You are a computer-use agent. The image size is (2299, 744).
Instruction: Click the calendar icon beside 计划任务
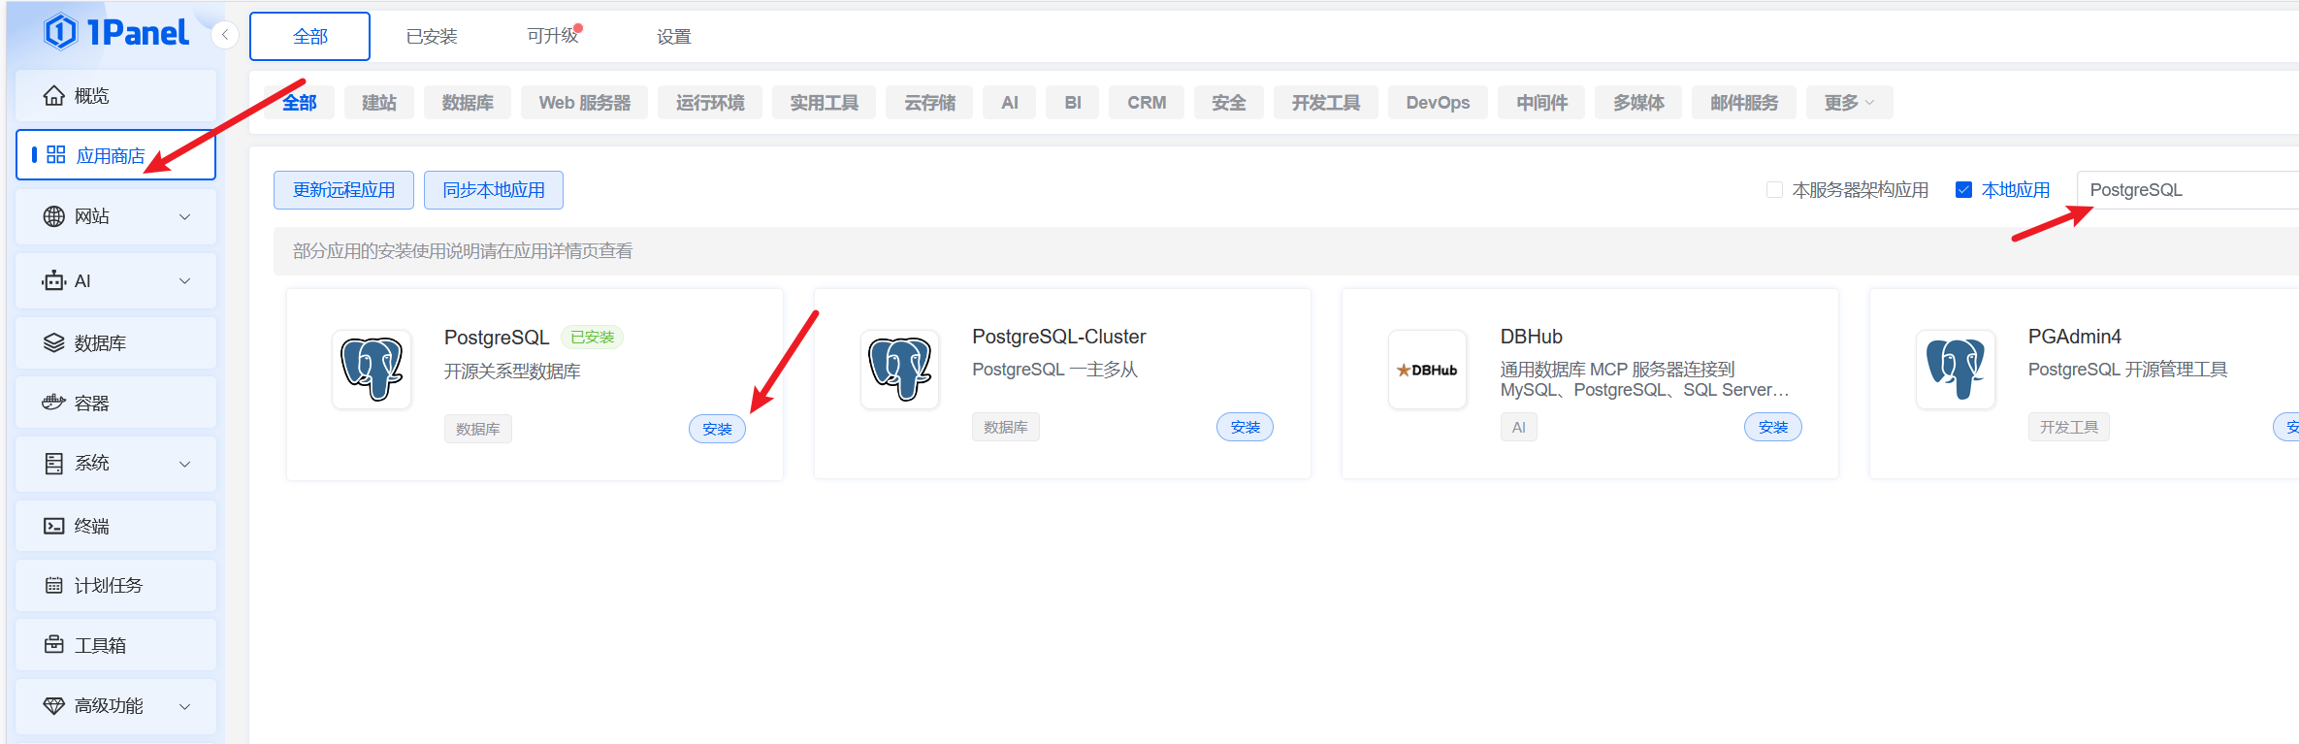coord(54,585)
